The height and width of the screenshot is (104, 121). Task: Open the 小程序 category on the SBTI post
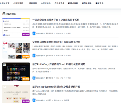[x=49, y=100]
